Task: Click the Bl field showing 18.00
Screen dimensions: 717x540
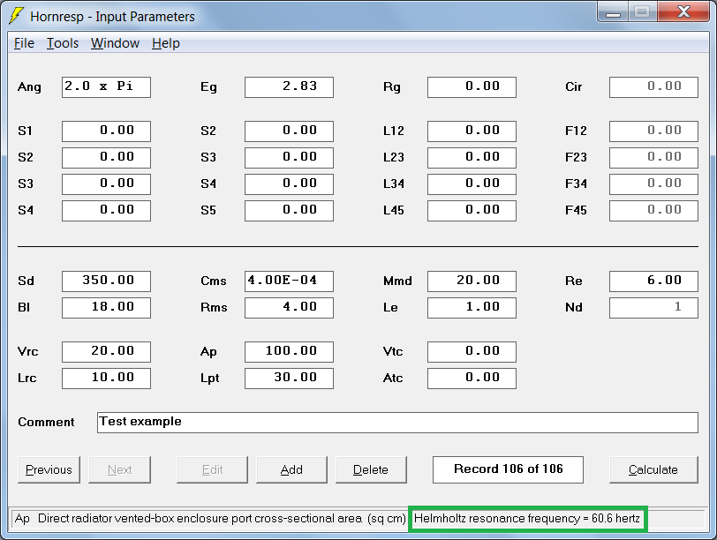Action: [106, 308]
